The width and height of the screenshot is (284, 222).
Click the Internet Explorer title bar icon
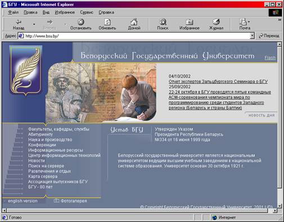click(x=4, y=5)
